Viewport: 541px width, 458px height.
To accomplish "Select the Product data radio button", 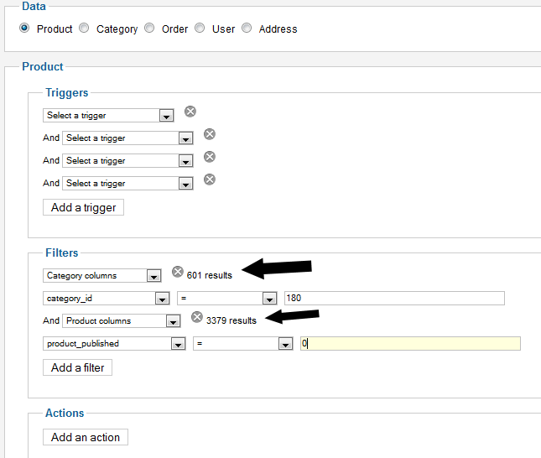I will click(x=24, y=28).
